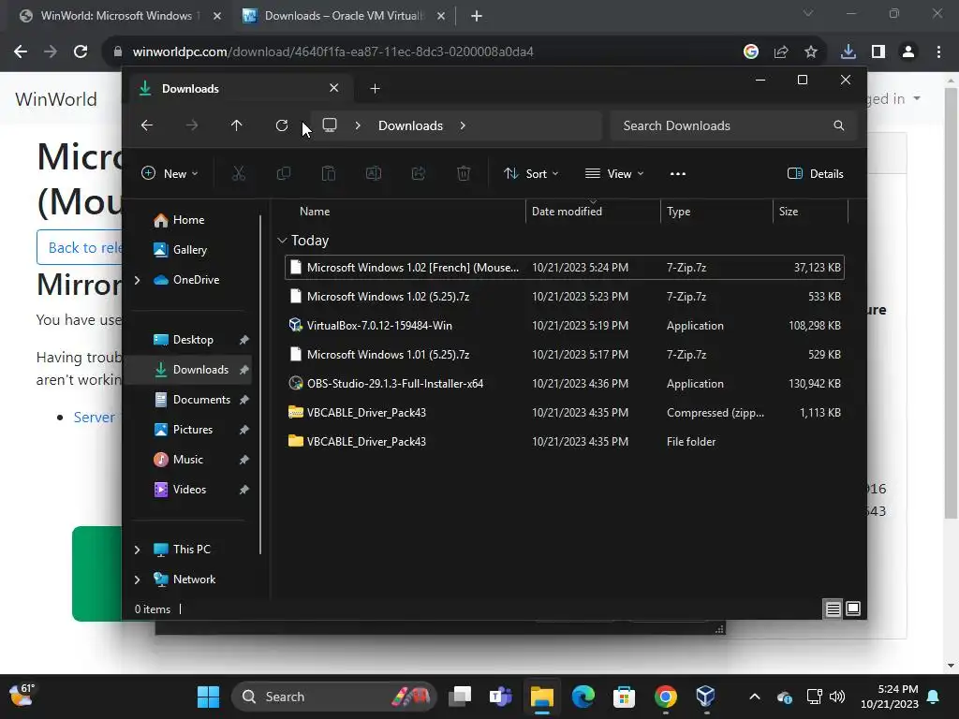Switch to Downloads Oracle VM VirtualBox tab
959x719 pixels.
[x=344, y=16]
